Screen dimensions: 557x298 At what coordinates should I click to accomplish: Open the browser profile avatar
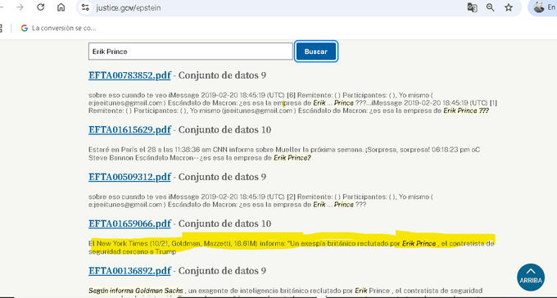pos(539,7)
